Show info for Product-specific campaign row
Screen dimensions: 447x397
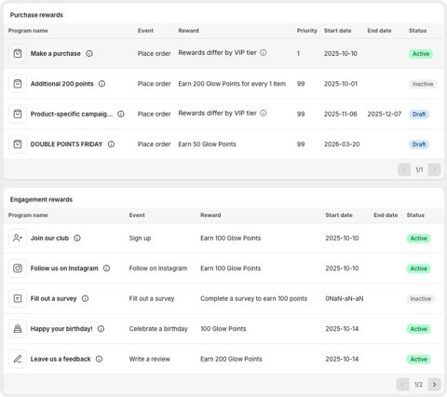point(121,114)
